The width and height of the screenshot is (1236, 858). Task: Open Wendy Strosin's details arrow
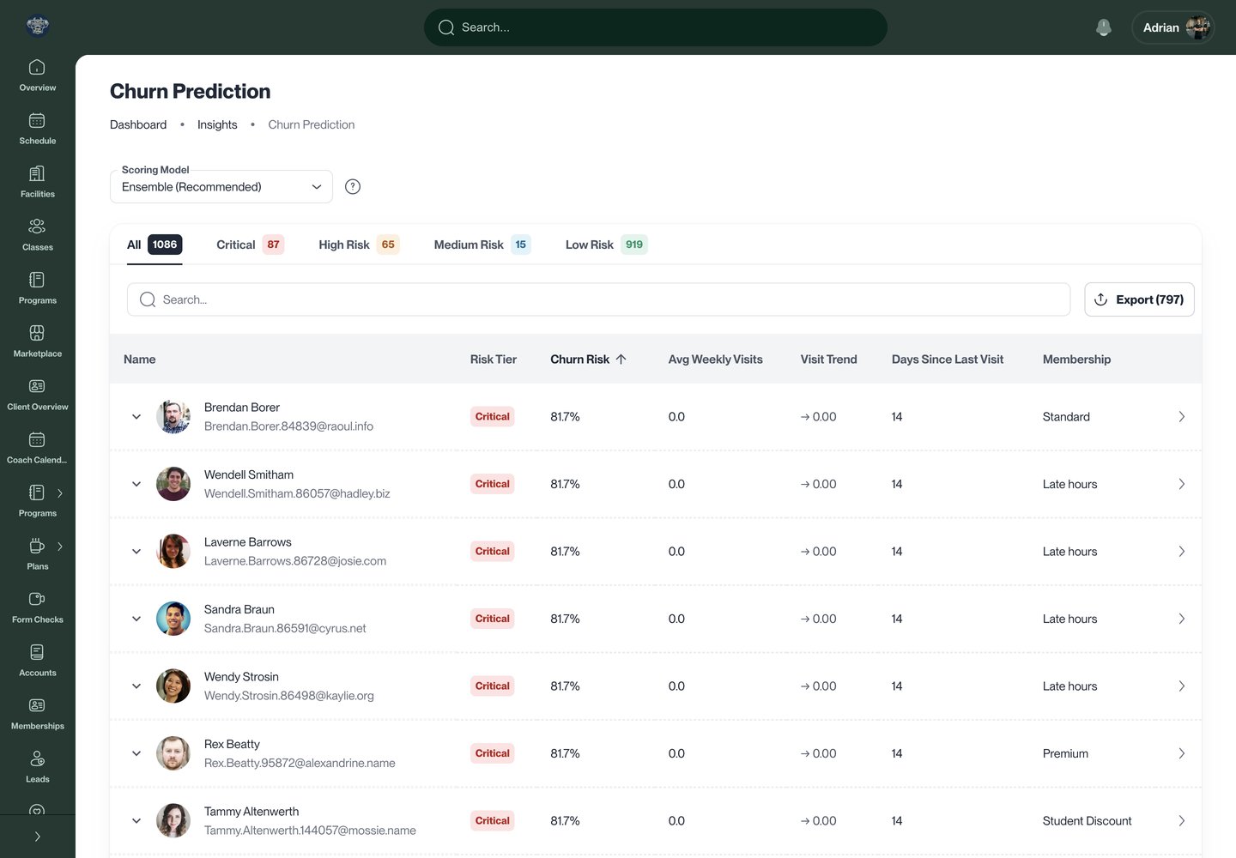click(x=1181, y=686)
